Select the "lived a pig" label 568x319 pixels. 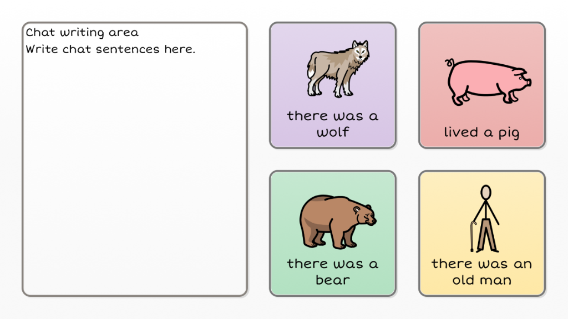pyautogui.click(x=481, y=132)
